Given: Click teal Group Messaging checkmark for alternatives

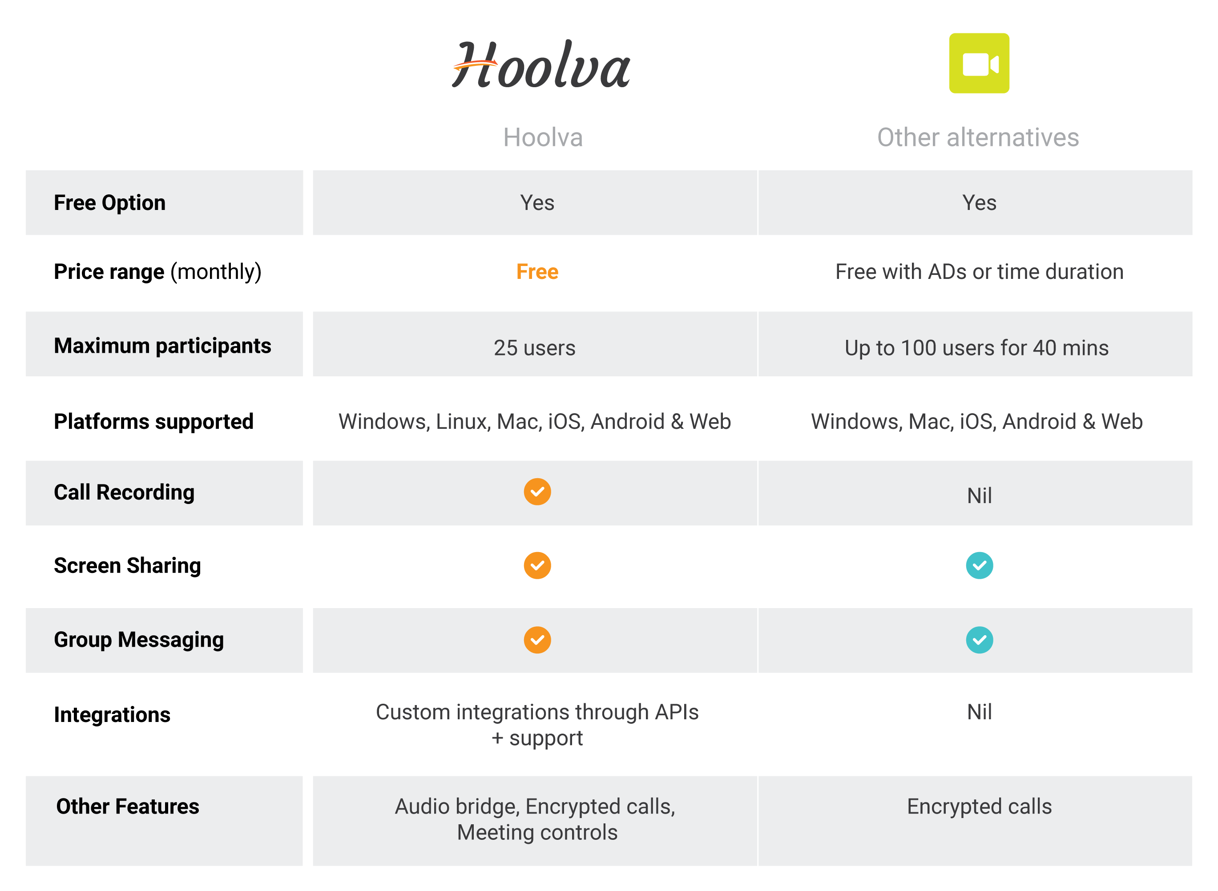Looking at the screenshot, I should pos(979,640).
